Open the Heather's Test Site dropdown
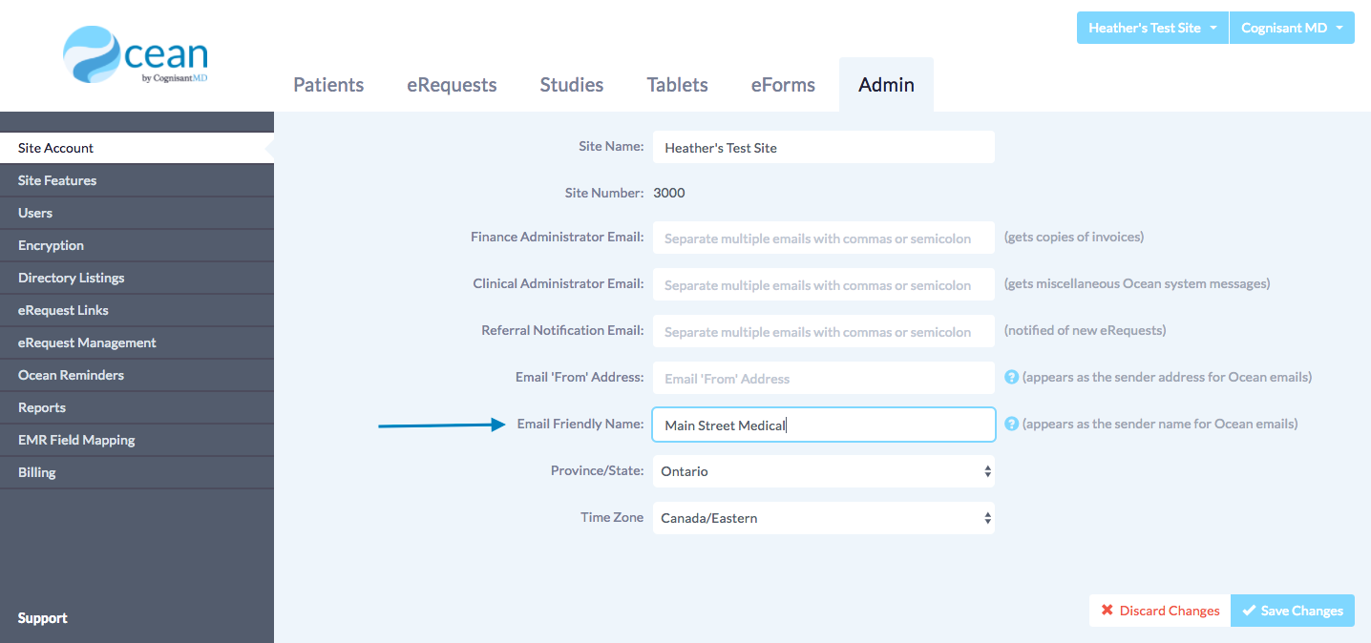Image resolution: width=1371 pixels, height=643 pixels. [x=1152, y=28]
